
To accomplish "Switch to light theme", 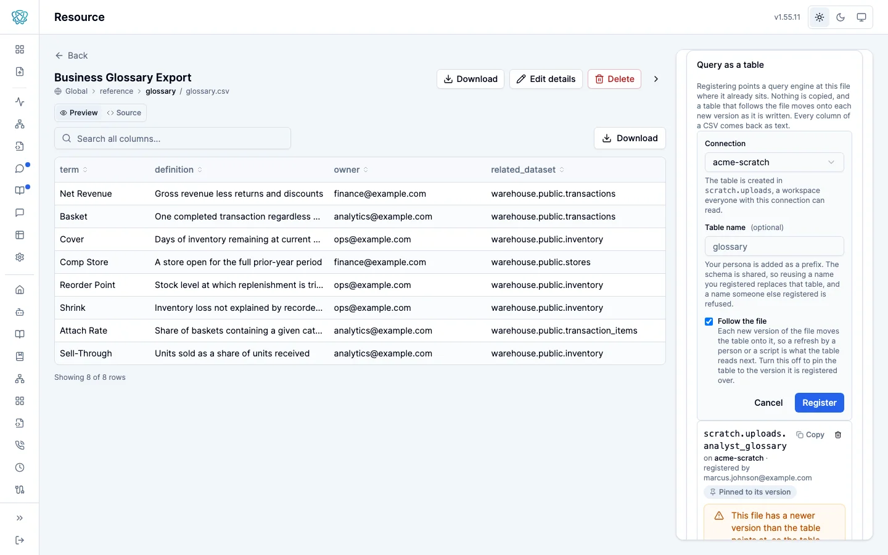I will click(820, 17).
